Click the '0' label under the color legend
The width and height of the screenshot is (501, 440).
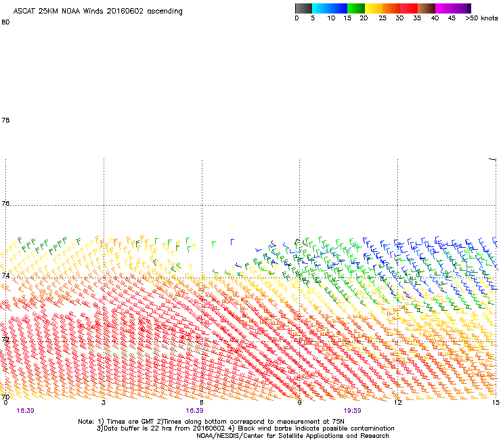pos(297,18)
